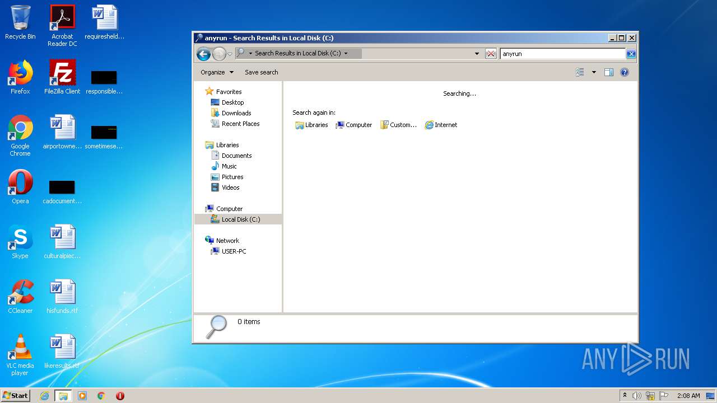Screen dimensions: 717x403
Task: Click the volume speaker tray icon
Action: (x=637, y=396)
